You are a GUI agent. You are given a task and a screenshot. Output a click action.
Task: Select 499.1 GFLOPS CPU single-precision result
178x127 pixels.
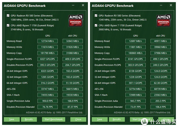[160, 59]
